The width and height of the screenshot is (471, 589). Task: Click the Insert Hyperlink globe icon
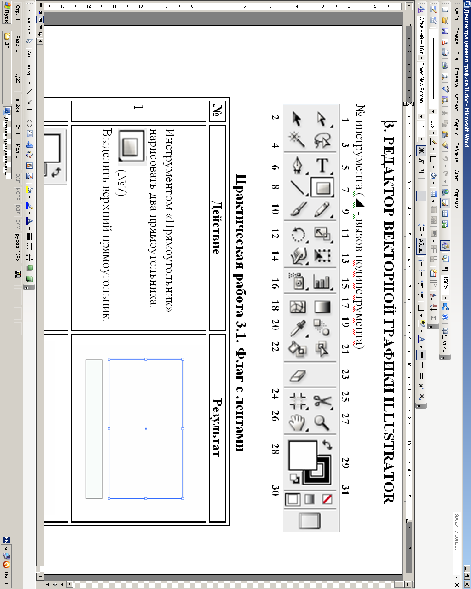[x=445, y=192]
